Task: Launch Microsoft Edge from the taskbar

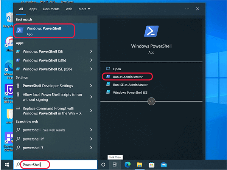Action: click(x=127, y=164)
